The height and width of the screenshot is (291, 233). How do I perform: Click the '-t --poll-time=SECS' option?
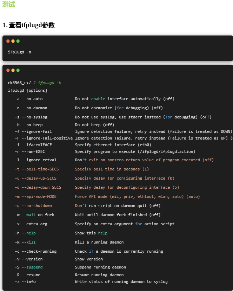click(x=37, y=169)
